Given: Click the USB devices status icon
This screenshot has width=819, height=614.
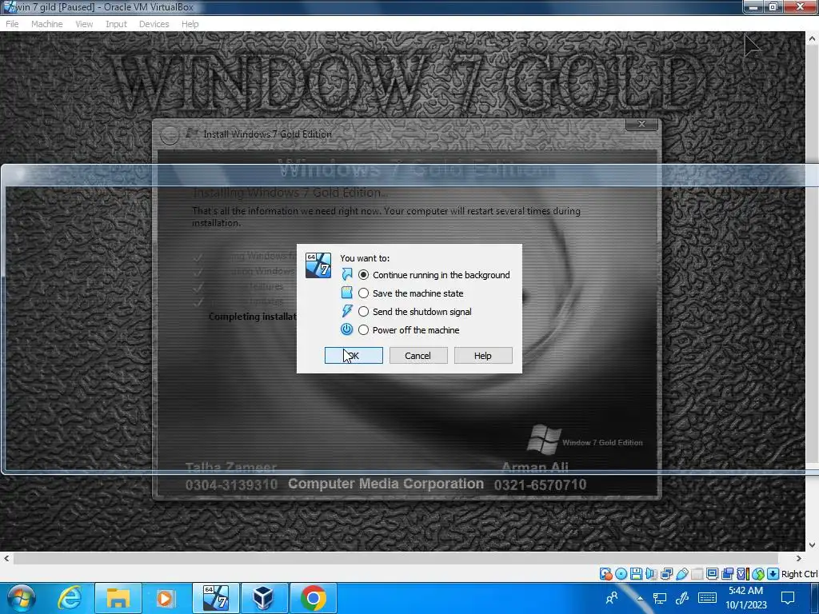Looking at the screenshot, I should [682, 574].
